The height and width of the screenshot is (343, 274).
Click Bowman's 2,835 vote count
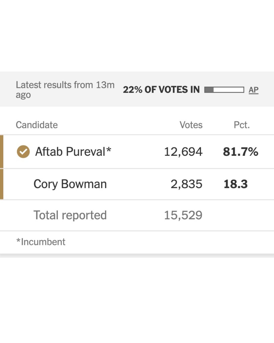pyautogui.click(x=186, y=184)
